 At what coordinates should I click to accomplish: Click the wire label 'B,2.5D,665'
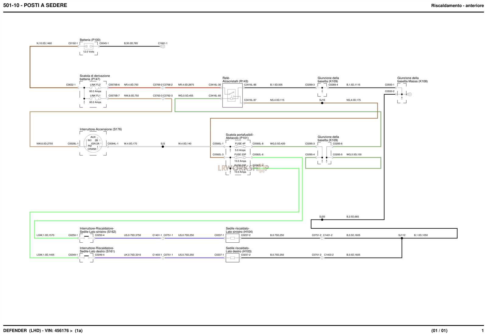pyautogui.click(x=353, y=217)
